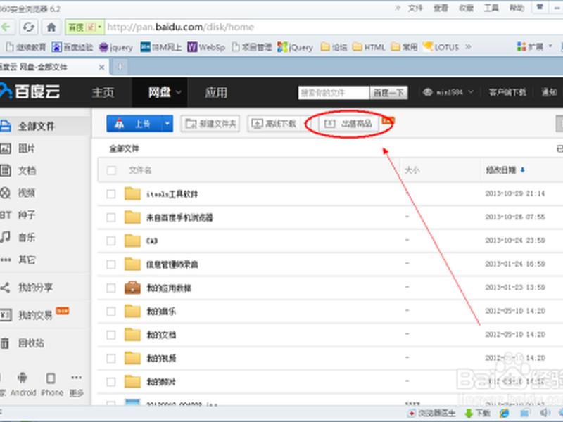563x422 pixels.
Task: Open the 百度 search engine dropdown in address bar
Action: 84,27
